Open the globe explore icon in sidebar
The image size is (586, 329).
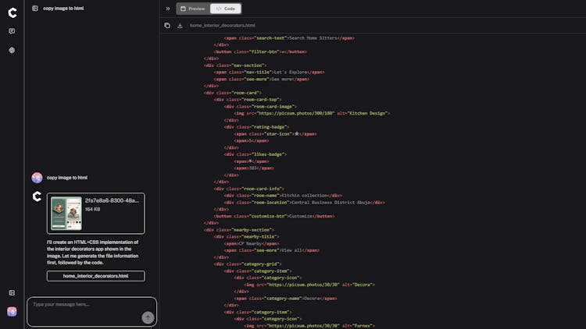tap(12, 50)
